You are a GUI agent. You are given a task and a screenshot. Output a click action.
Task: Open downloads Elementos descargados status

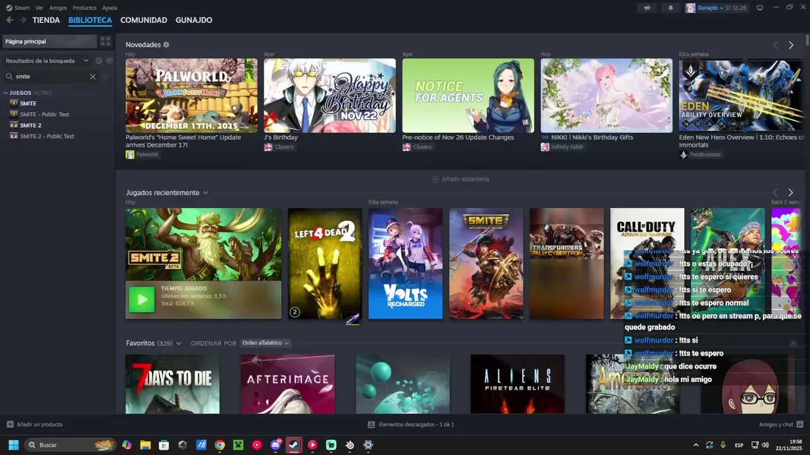[x=411, y=424]
